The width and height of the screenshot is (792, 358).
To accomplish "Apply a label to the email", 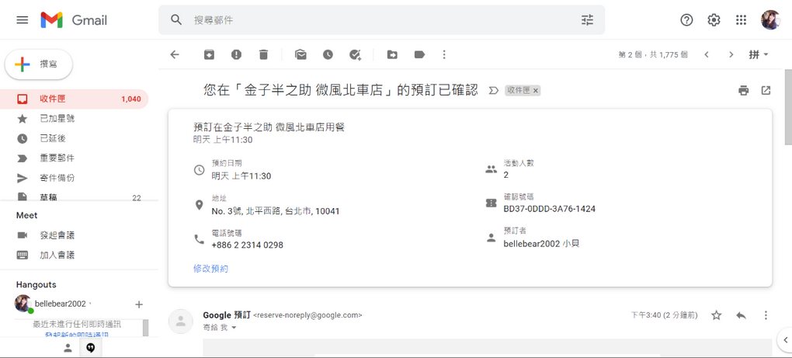I will point(420,54).
